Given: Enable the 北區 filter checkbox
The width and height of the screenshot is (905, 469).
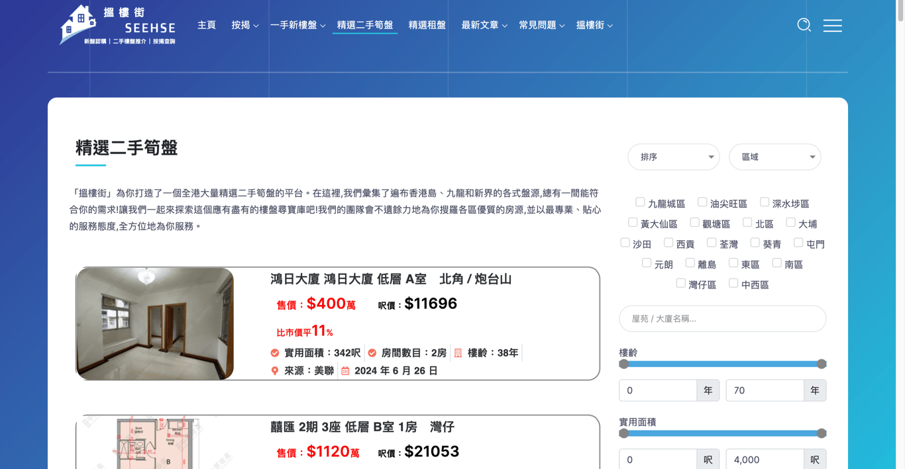Looking at the screenshot, I should 747,222.
